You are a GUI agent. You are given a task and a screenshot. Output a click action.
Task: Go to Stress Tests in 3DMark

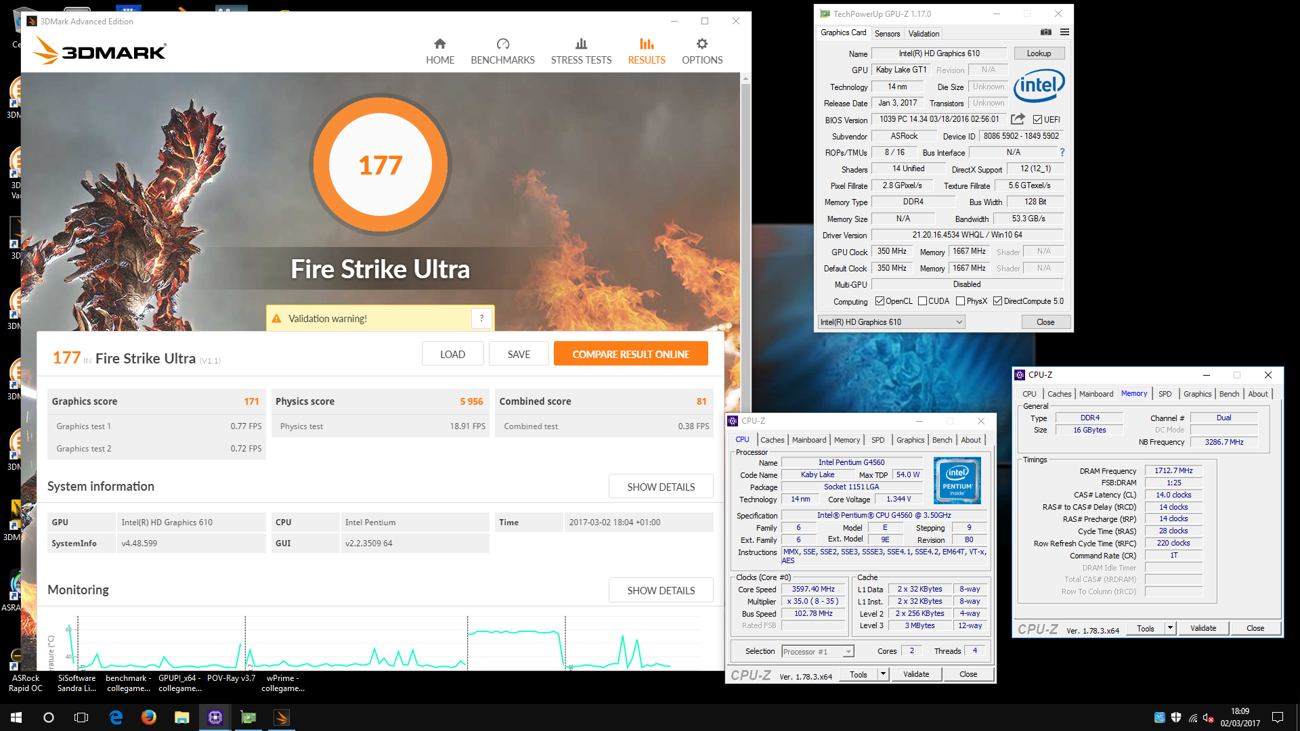point(581,51)
